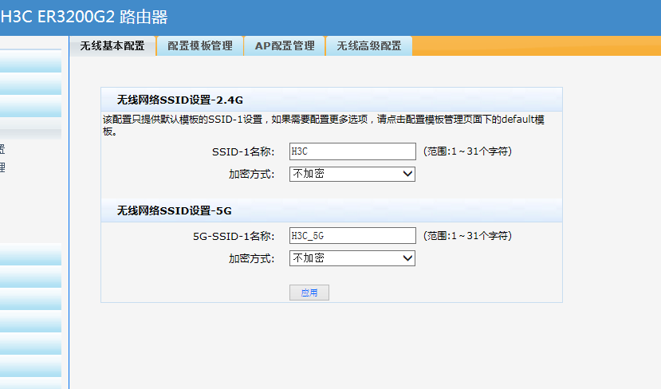Click the SSID-1名称 label
Screen dimensions: 661x389
point(243,151)
